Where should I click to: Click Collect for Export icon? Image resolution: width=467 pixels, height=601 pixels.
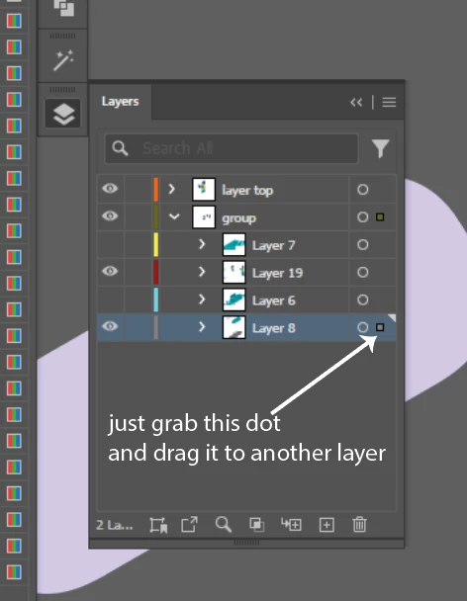click(x=158, y=525)
